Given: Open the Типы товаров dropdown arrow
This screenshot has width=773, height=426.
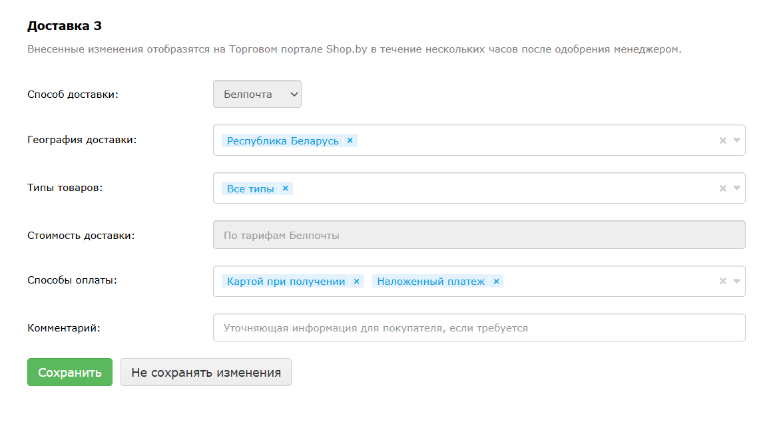Looking at the screenshot, I should click(x=736, y=188).
